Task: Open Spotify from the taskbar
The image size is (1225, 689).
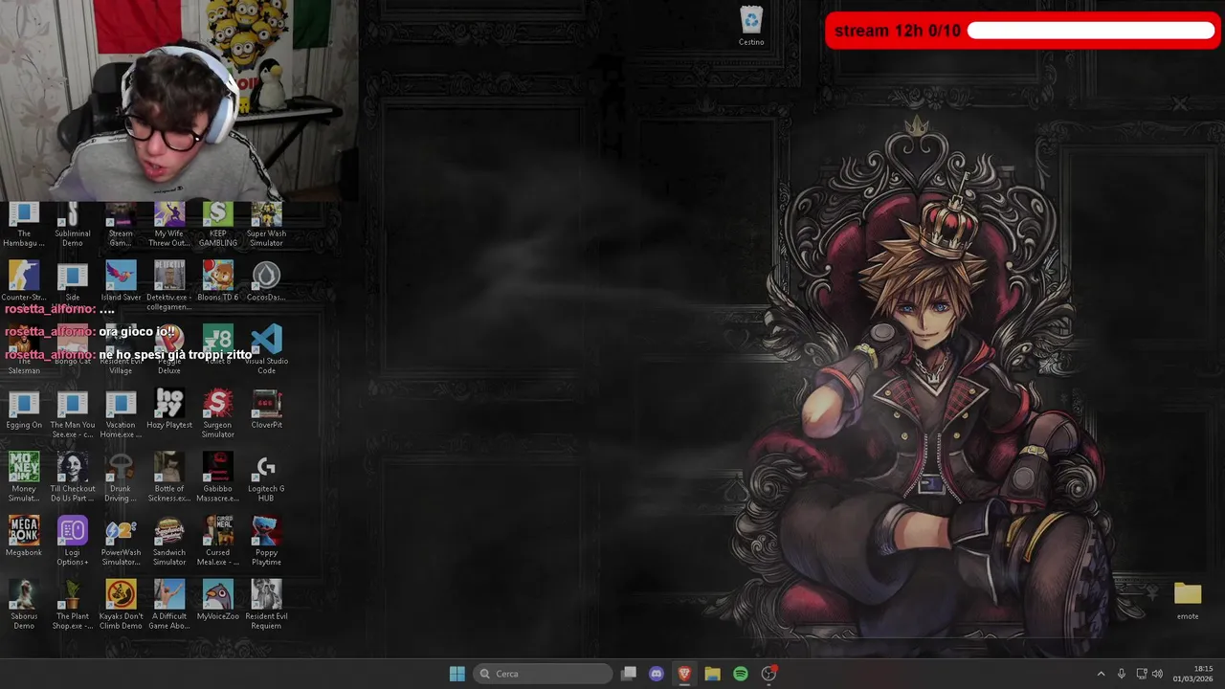Action: 740,674
